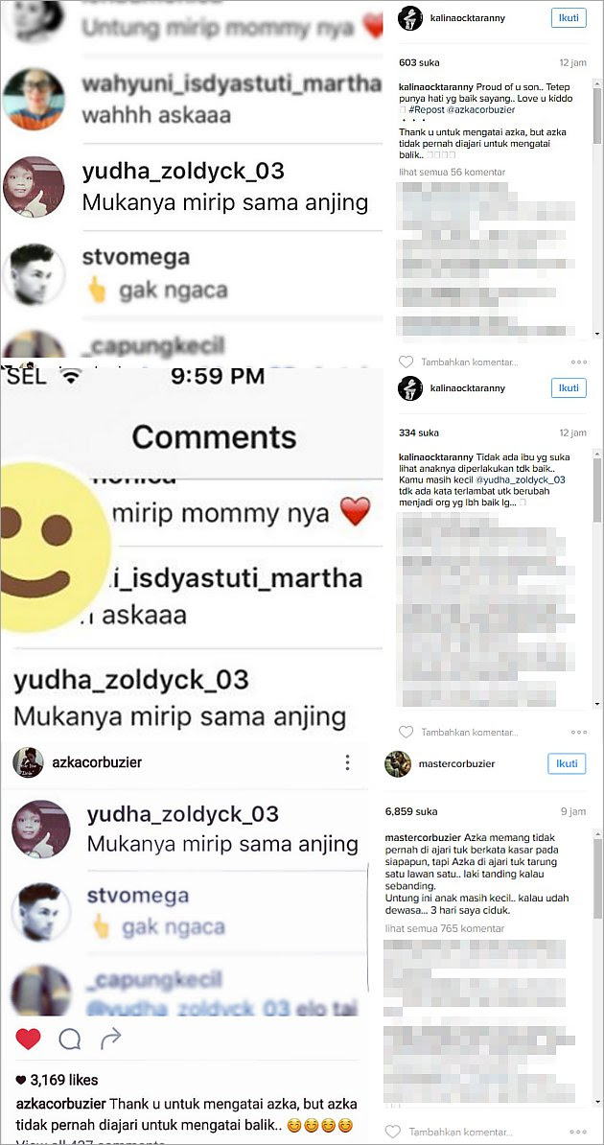This screenshot has height=1145, width=604.
Task: Tap heart icon next to first Tambahkan komentar
Action: [407, 362]
